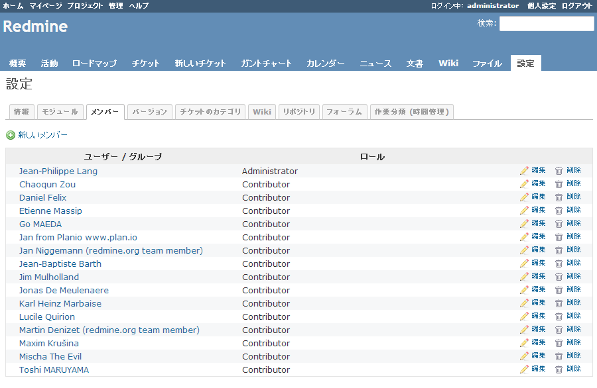The width and height of the screenshot is (597, 388).
Task: Click 設定 in project menu
Action: 526,64
